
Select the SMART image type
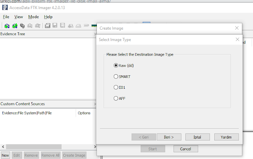(x=122, y=77)
